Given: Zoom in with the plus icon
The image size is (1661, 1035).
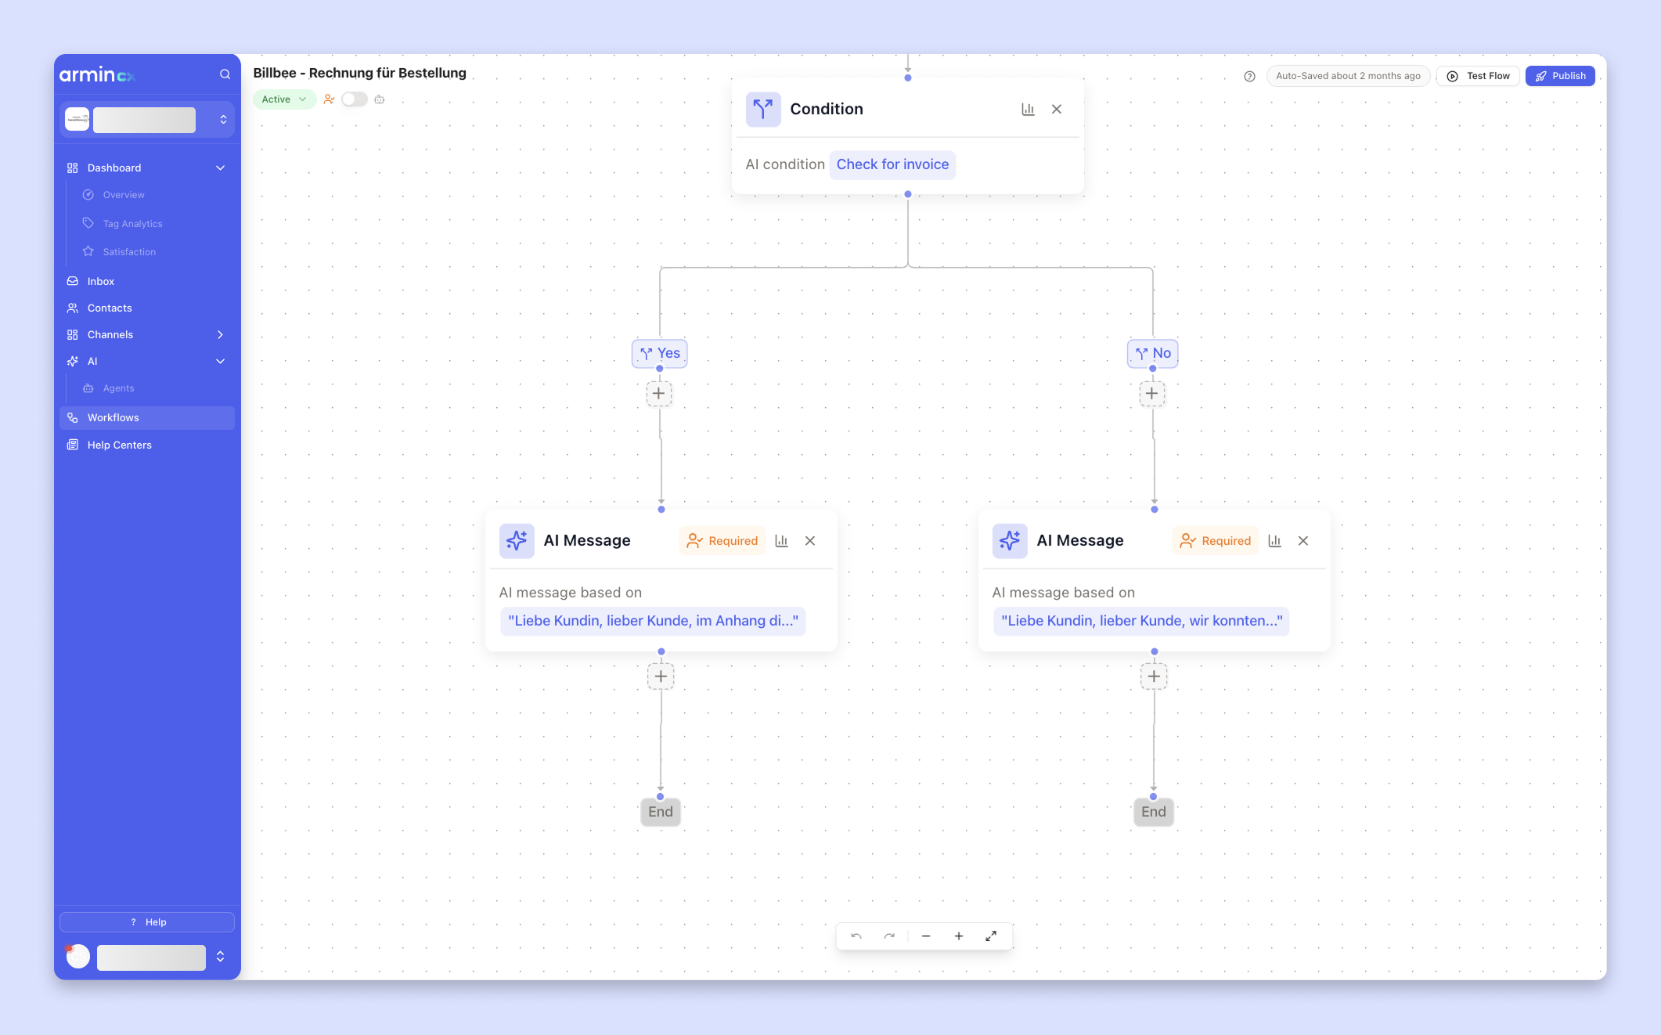Looking at the screenshot, I should pos(959,936).
